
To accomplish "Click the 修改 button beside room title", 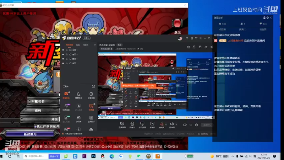I will [x=119, y=45].
